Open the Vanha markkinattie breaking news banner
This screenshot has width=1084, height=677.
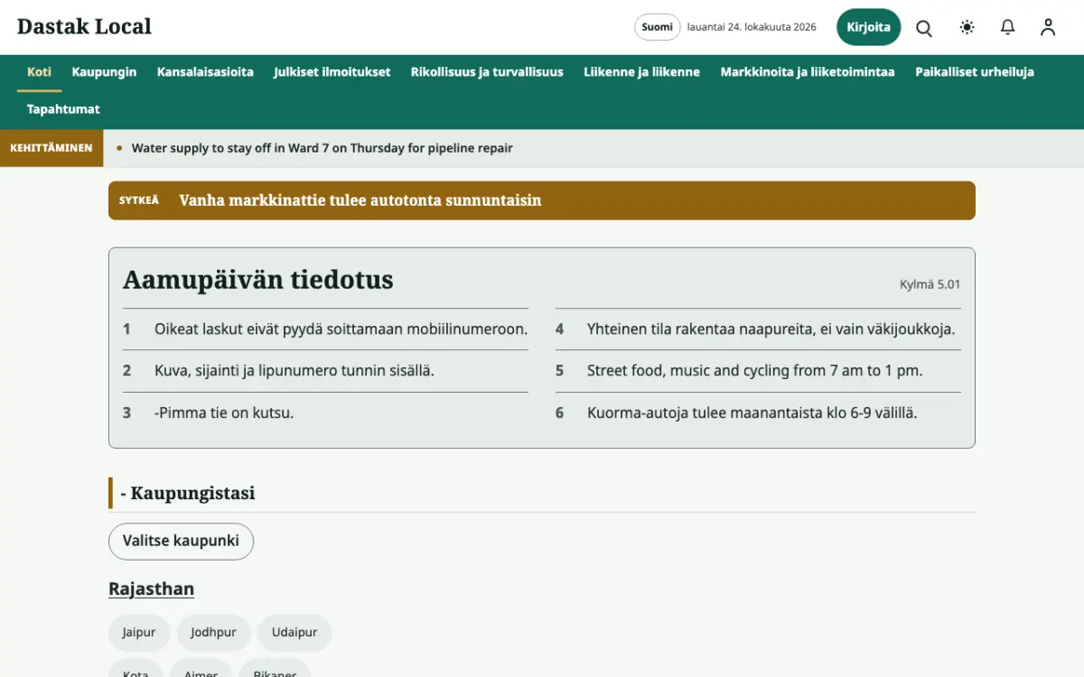(x=542, y=200)
